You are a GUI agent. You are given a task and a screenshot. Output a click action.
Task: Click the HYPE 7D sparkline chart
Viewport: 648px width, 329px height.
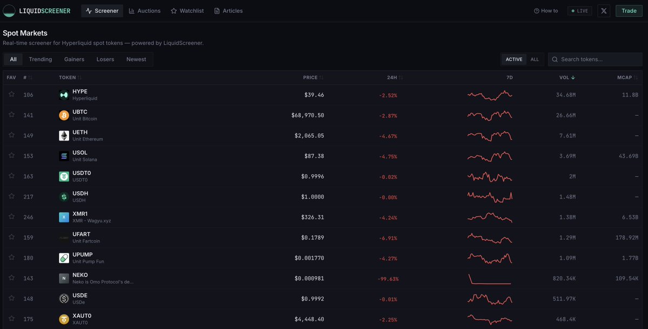[490, 95]
